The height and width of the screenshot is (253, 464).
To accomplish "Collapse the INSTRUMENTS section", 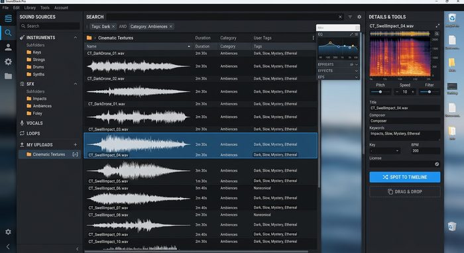I will pos(76,38).
